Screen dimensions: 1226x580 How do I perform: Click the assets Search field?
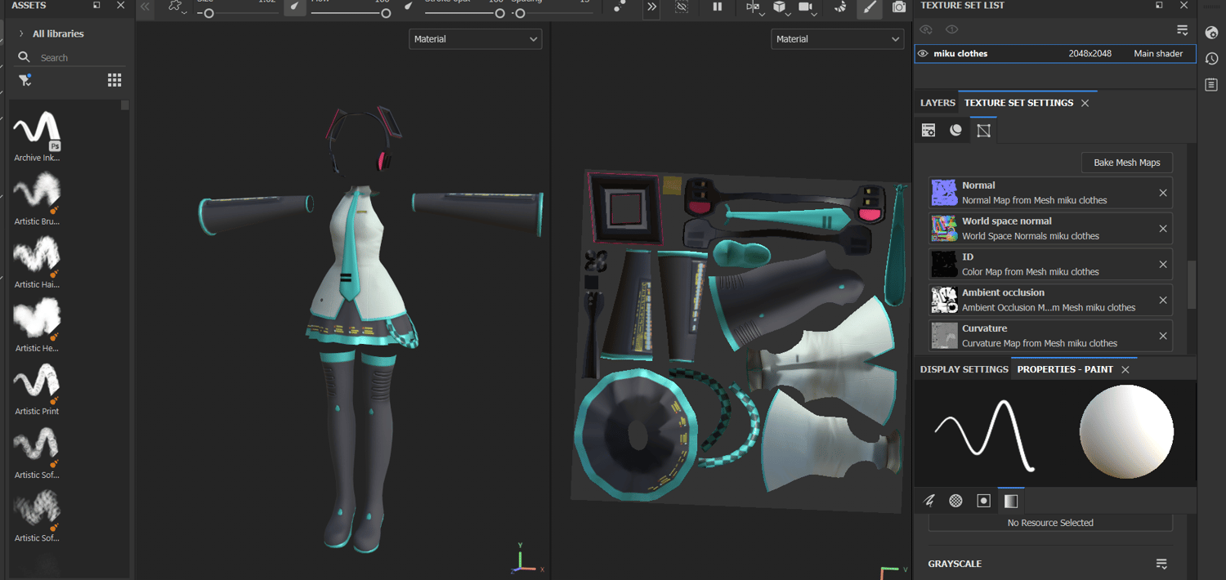[74, 58]
